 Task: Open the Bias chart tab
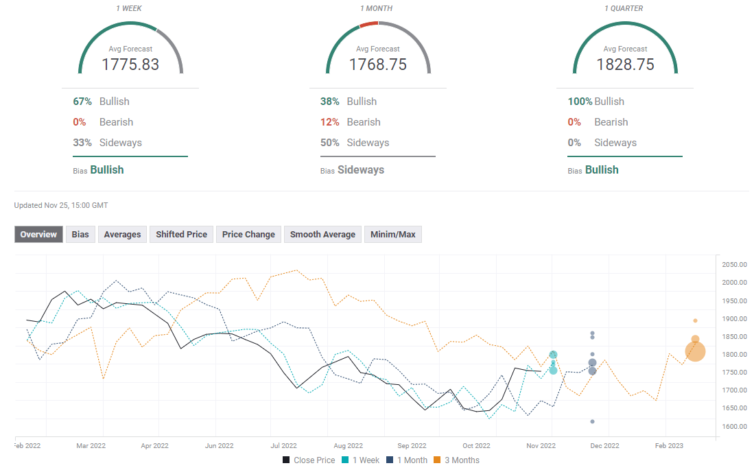click(80, 235)
